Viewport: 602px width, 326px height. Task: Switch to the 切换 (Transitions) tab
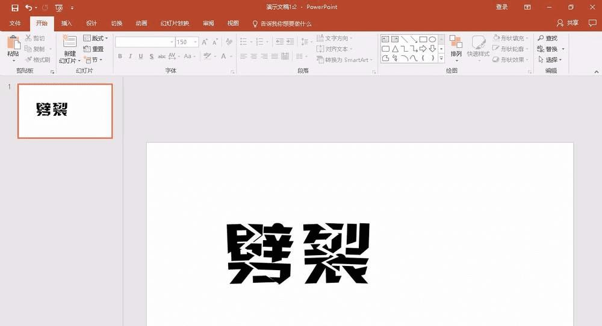tap(117, 23)
